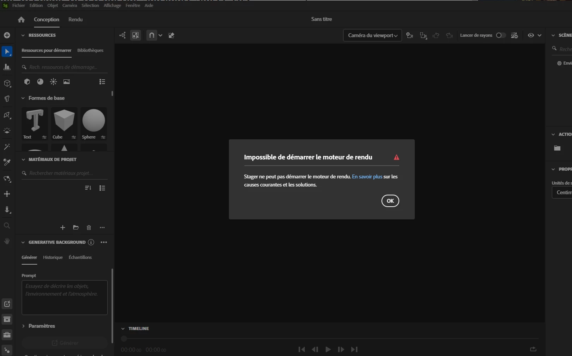Click resources search field

point(65,67)
